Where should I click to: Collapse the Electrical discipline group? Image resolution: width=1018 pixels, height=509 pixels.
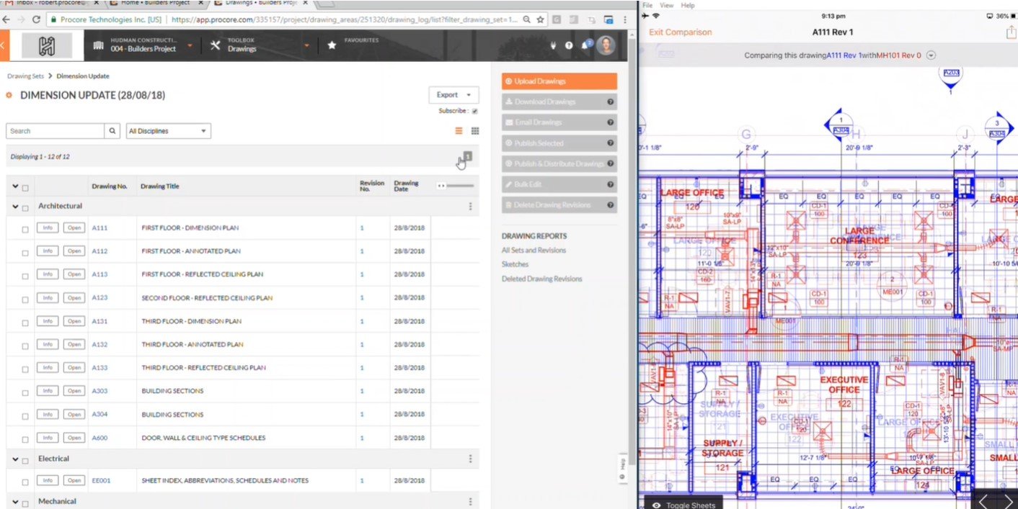tap(15, 459)
